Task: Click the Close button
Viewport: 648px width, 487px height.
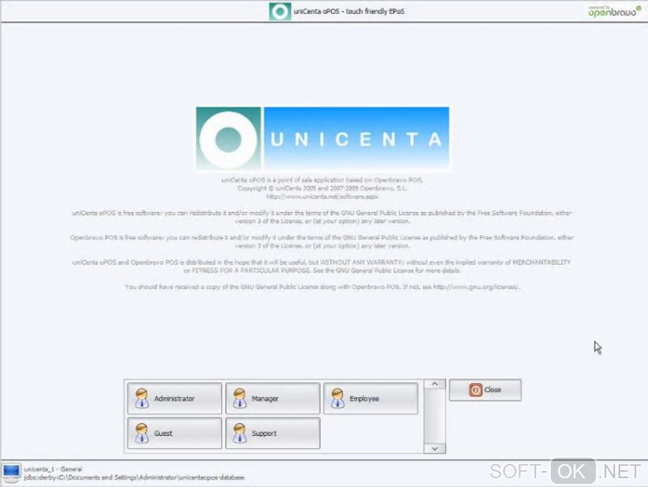Action: 485,390
